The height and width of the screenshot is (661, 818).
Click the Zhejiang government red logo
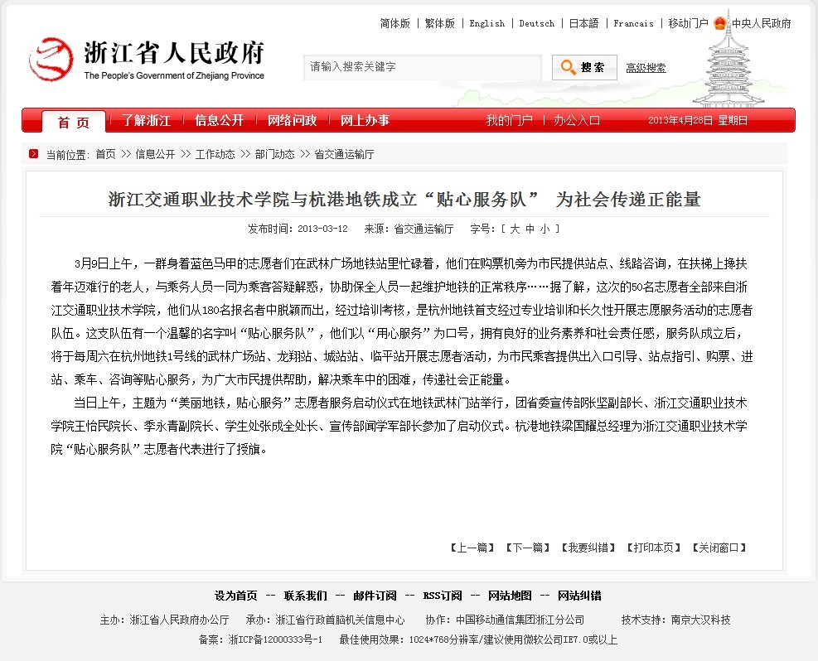[51, 59]
